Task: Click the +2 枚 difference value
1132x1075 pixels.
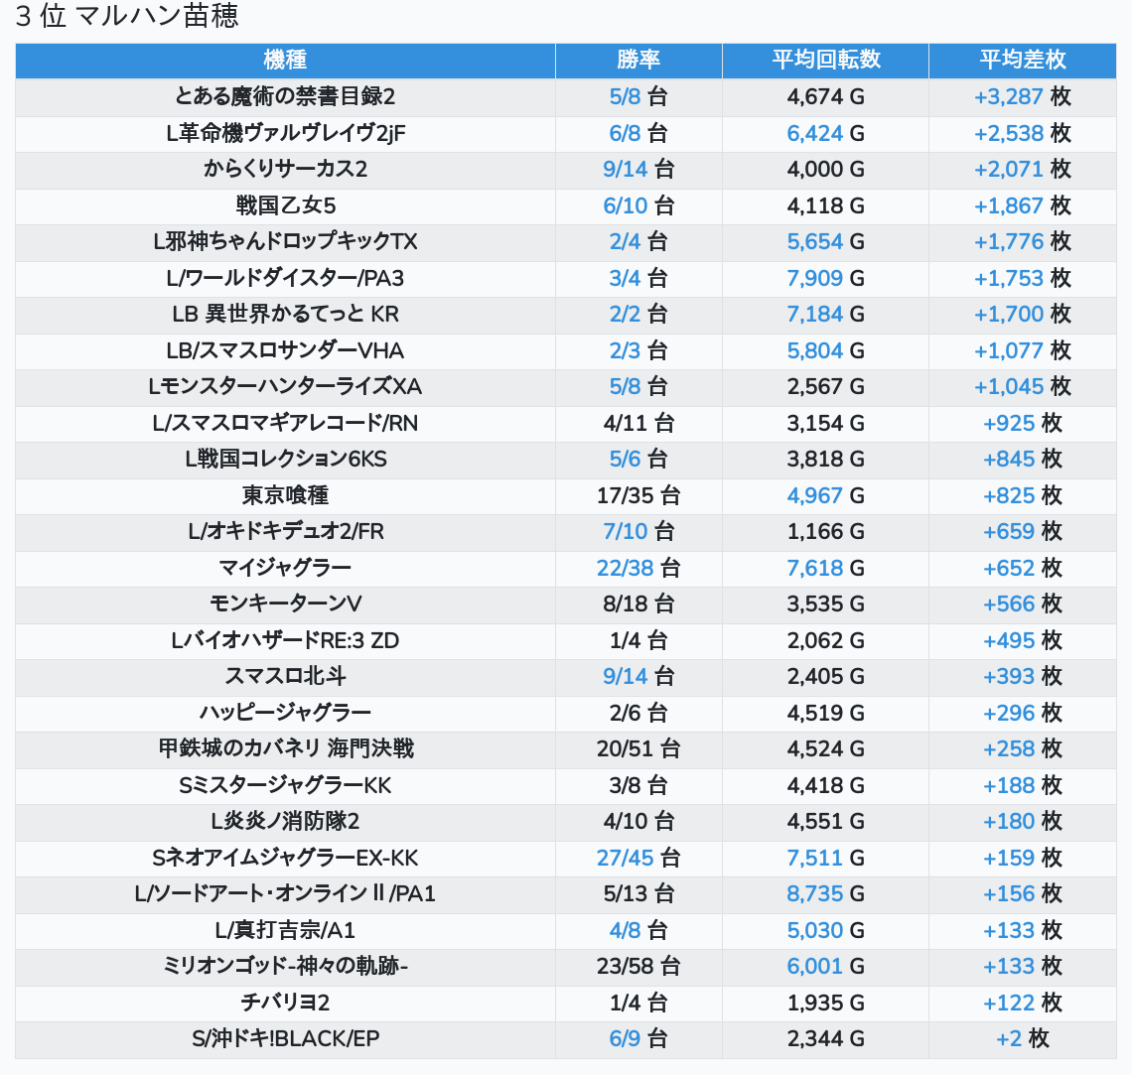Action: [x=1022, y=1039]
